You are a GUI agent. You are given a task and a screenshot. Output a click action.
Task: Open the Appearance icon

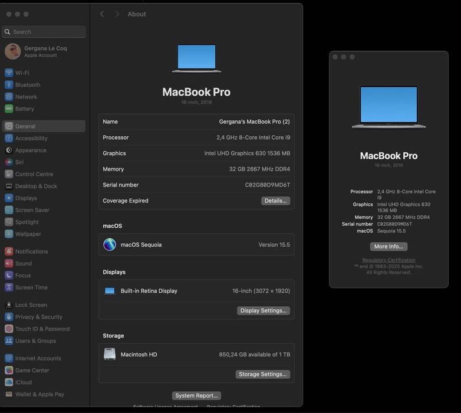tap(9, 150)
